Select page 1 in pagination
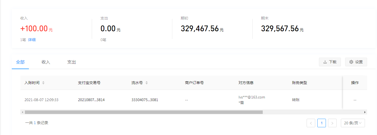This screenshot has width=377, height=135. point(321,123)
